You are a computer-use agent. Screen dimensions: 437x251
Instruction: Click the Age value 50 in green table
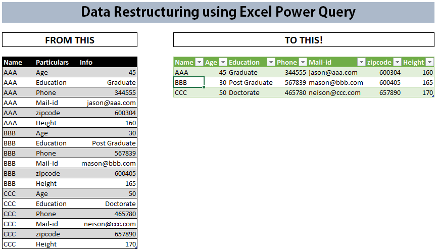point(222,92)
